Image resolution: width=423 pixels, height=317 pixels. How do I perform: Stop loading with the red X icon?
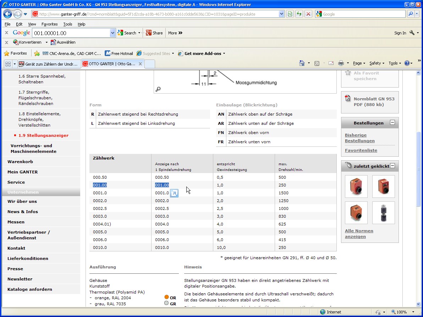click(308, 14)
